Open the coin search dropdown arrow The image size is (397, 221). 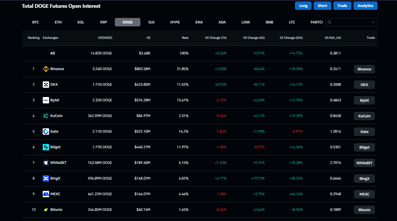pos(373,22)
